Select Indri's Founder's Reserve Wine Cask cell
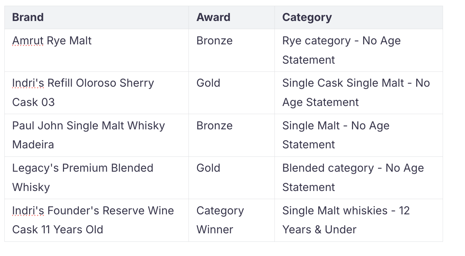465x256 pixels. [x=93, y=220]
